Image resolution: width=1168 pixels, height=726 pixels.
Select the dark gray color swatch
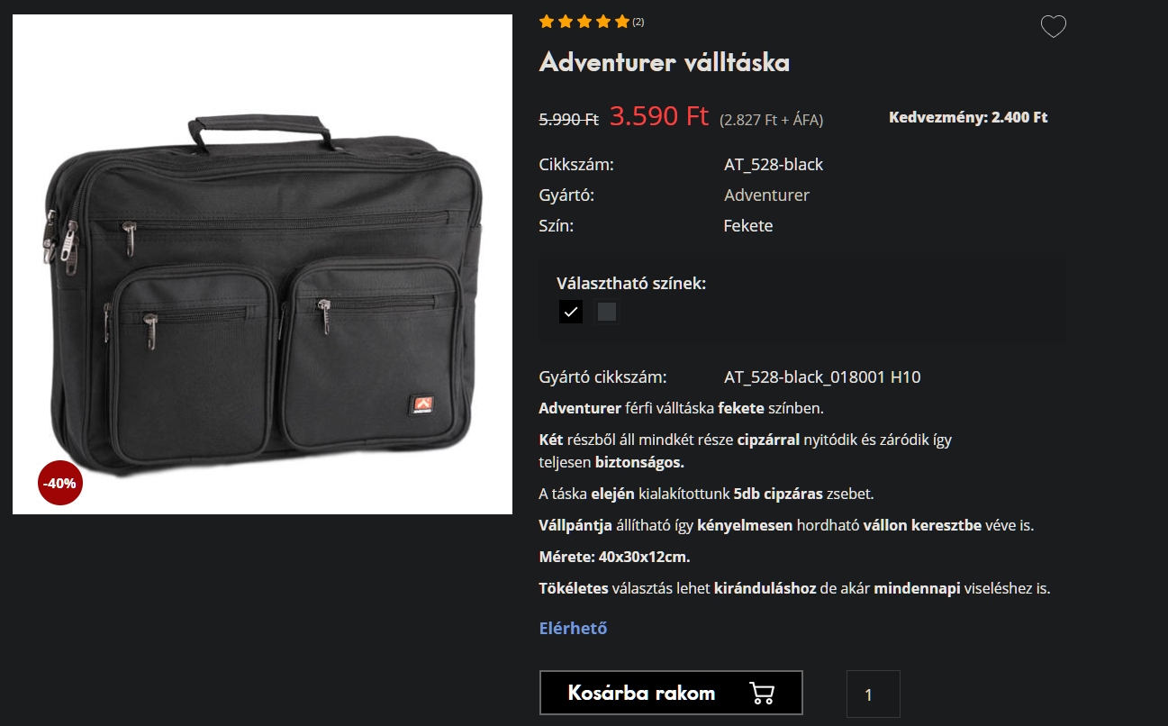coord(607,312)
